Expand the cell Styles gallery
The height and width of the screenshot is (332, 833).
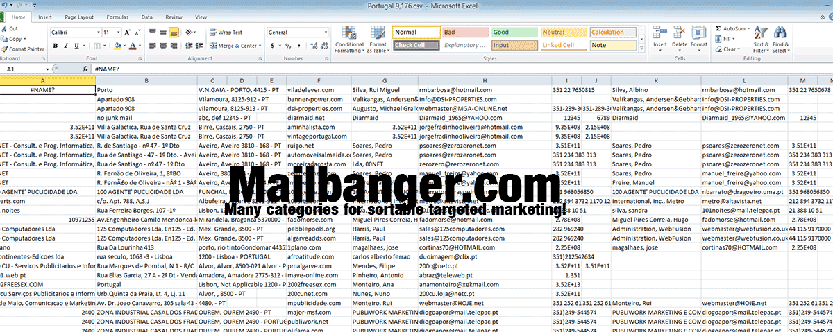coord(642,47)
